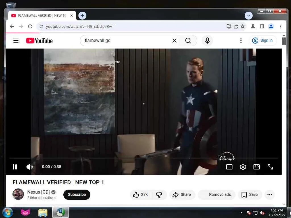Open video settings gear
The width and height of the screenshot is (291, 218).
[243, 167]
